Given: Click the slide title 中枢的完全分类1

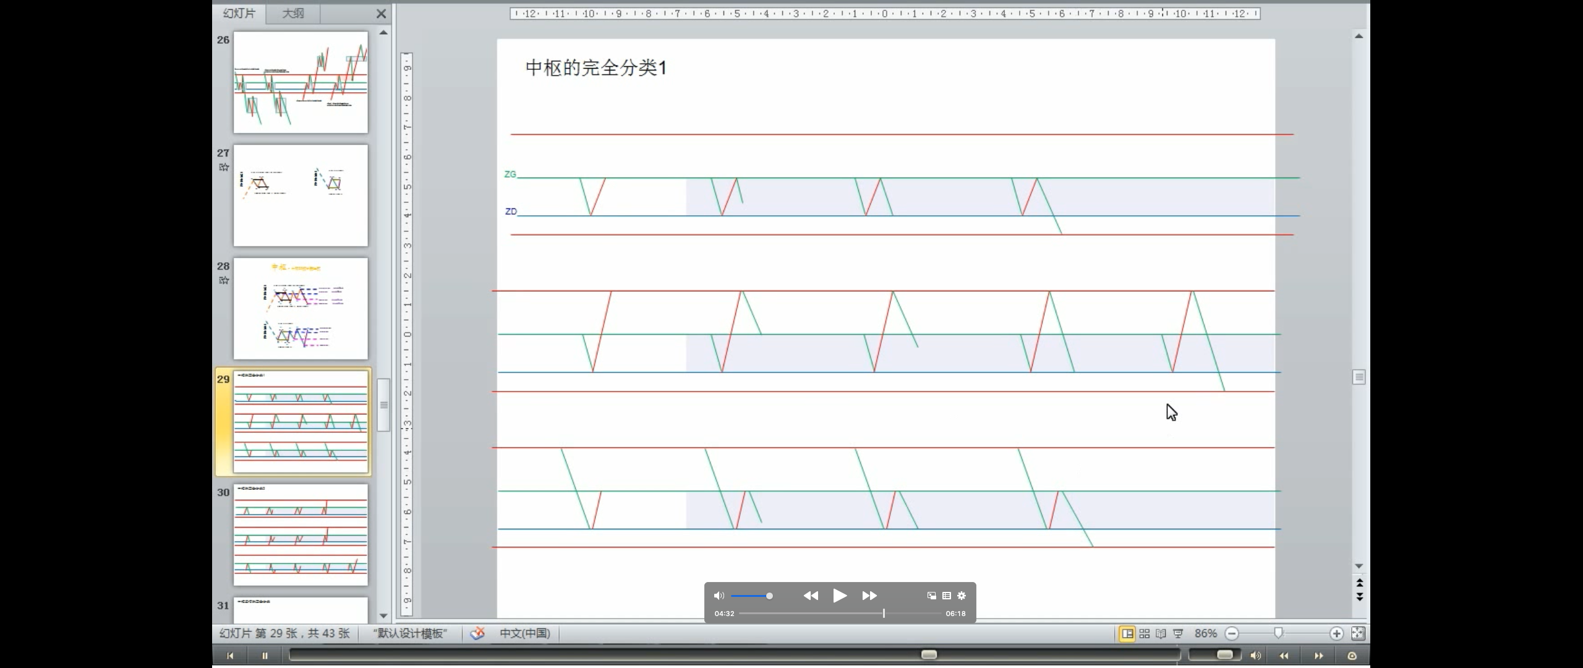Looking at the screenshot, I should (x=596, y=67).
